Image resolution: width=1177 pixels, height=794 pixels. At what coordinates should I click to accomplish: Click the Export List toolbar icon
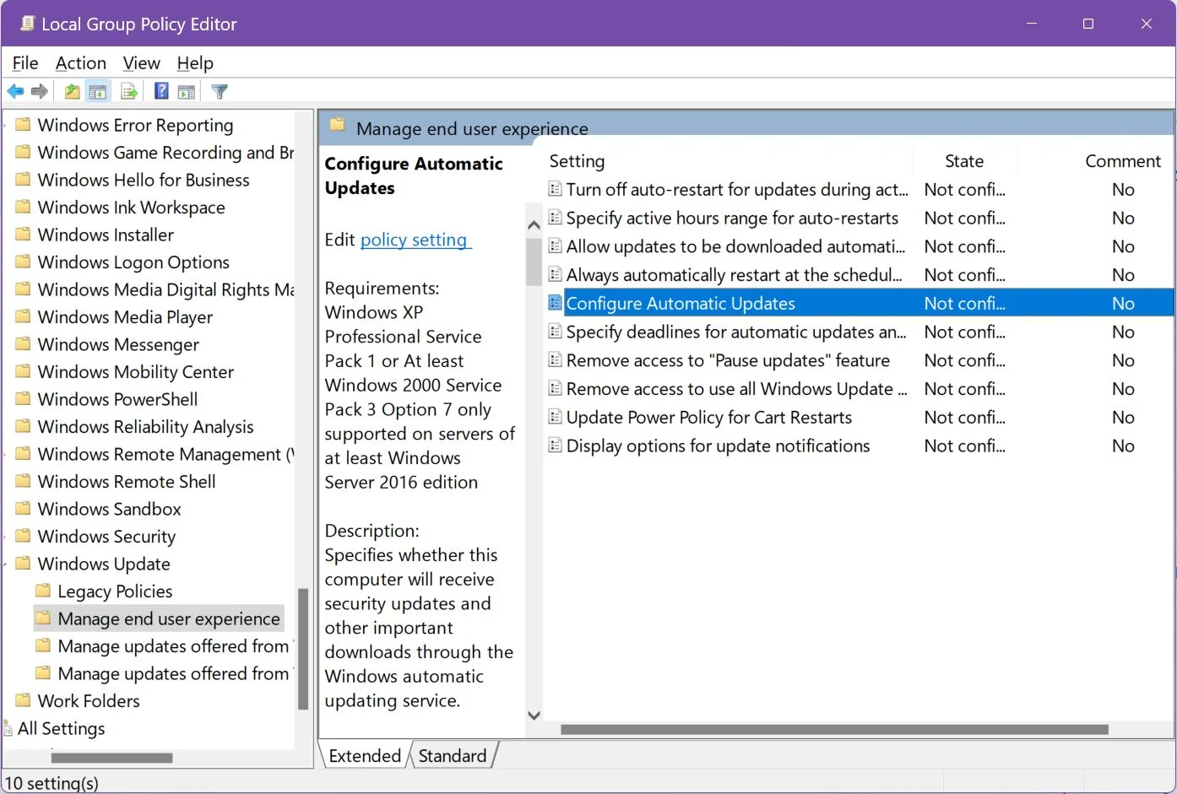pyautogui.click(x=129, y=91)
